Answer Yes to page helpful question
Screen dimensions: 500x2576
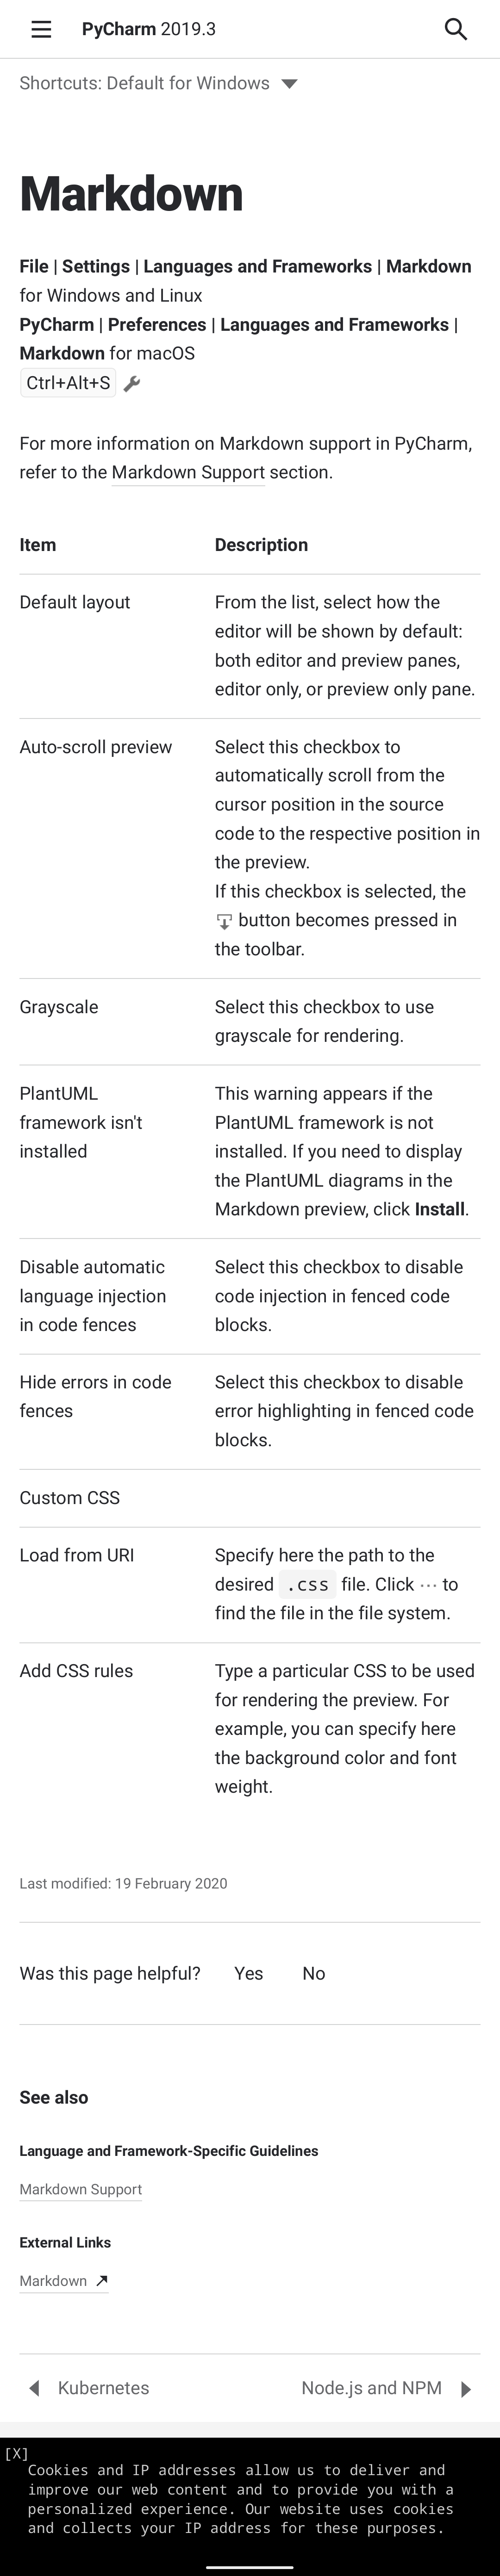click(249, 1974)
